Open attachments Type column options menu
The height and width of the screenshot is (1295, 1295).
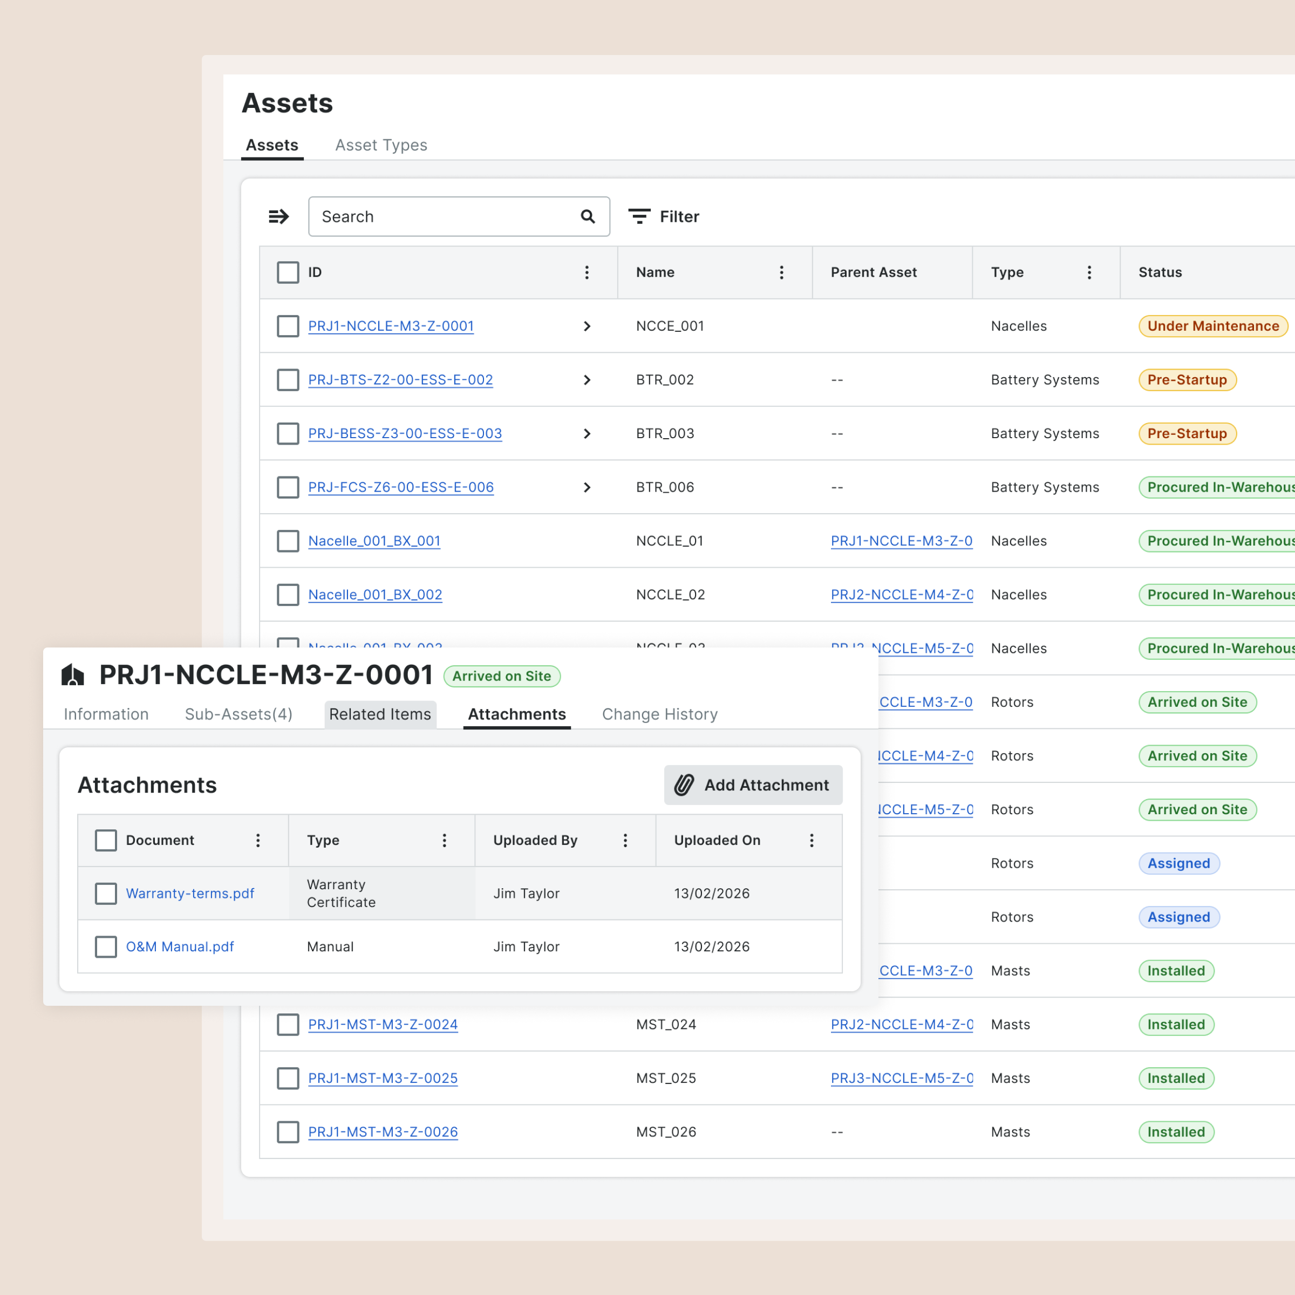tap(445, 841)
